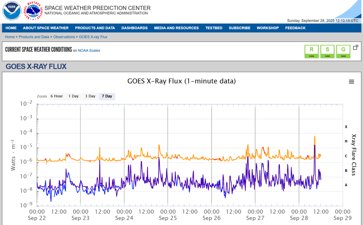Go to the Home navigation item
The height and width of the screenshot is (225, 363).
[x=11, y=28]
